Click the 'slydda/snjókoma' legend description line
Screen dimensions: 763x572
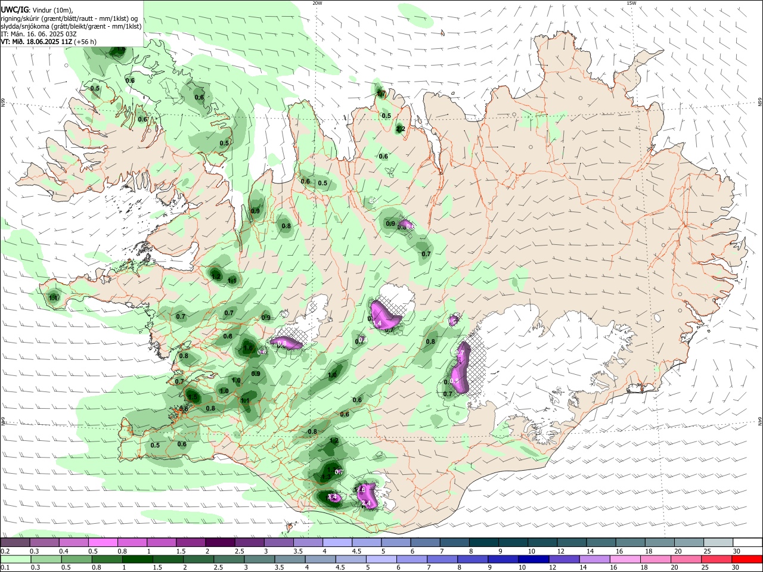(71, 26)
